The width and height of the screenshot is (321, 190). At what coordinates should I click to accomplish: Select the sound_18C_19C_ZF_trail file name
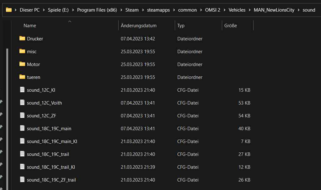coord(51,180)
